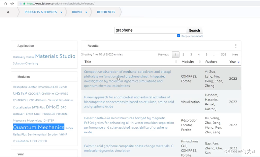Filter by Adsorption Locator module
The width and height of the screenshot is (260, 157).
(x=25, y=87)
